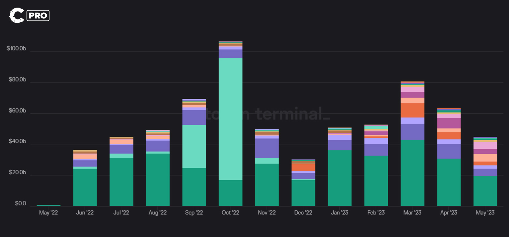Click the PRO badge next to logo

pyautogui.click(x=38, y=15)
